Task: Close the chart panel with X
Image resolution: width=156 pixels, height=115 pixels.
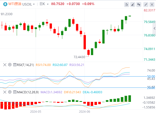Action: click(x=152, y=5)
